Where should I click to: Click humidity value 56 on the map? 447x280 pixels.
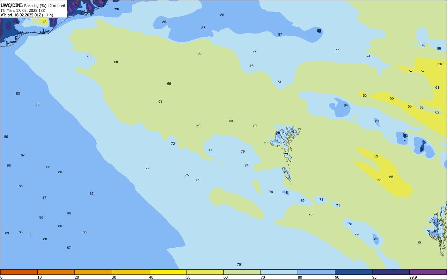(440, 64)
